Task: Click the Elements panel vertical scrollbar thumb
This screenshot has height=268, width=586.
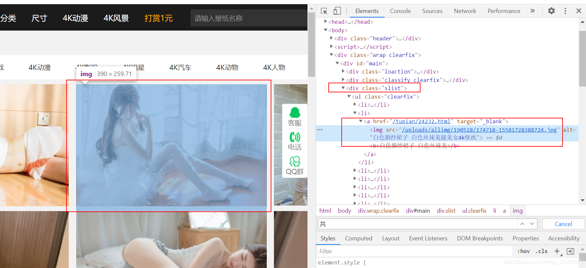Action: tap(582, 59)
